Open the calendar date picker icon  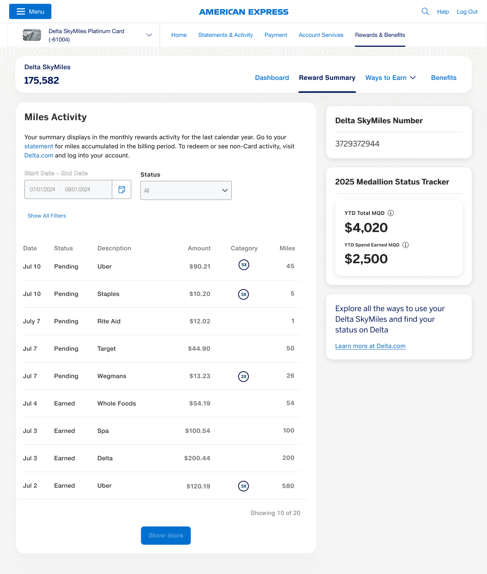point(122,189)
